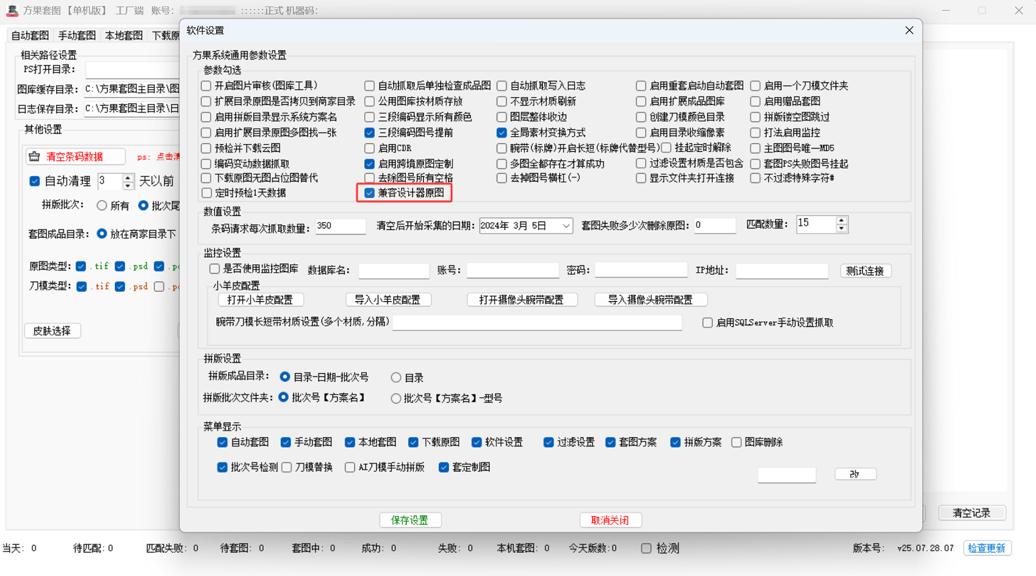
Task: Click 导入小羊皮配置 button
Action: (388, 299)
